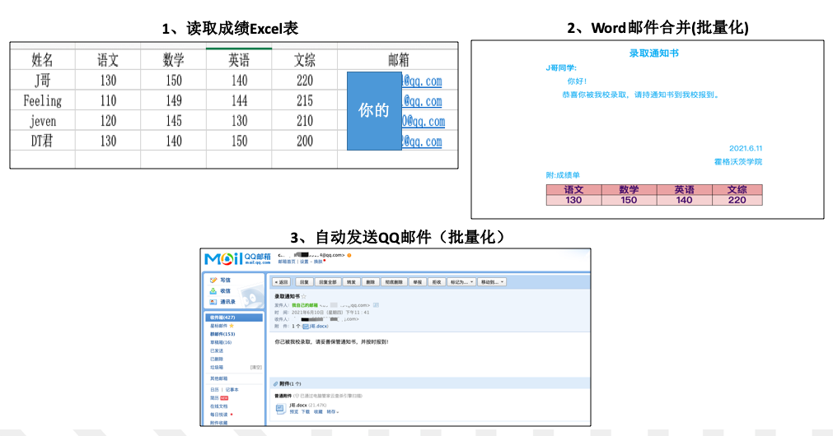Open 其他邮箱 in the sidebar

pyautogui.click(x=219, y=378)
